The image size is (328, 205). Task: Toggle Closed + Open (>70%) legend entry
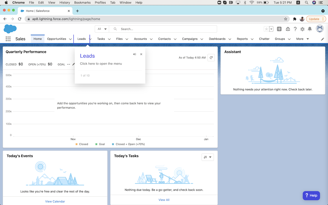tap(128, 144)
